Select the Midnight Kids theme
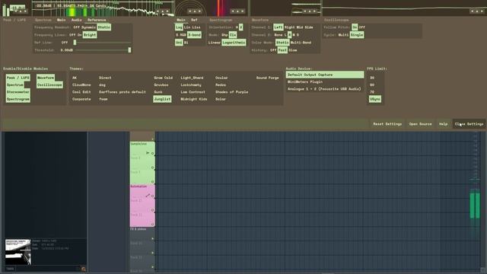This screenshot has width=487, height=274. (194, 99)
